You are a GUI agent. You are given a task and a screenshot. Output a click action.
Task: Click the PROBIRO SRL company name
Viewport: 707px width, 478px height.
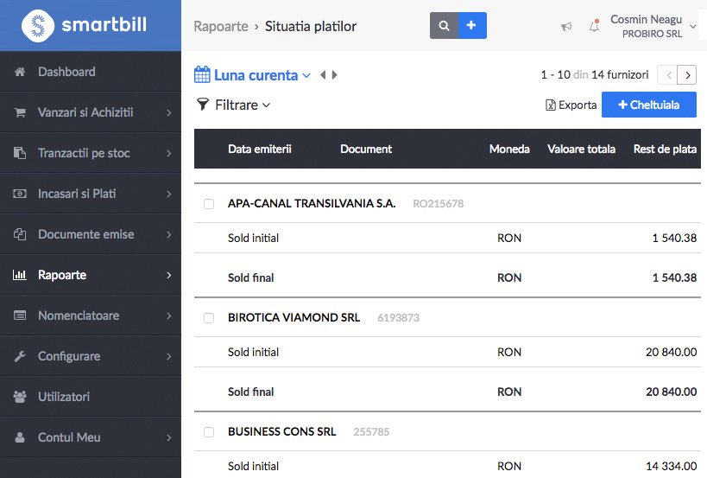pyautogui.click(x=652, y=34)
